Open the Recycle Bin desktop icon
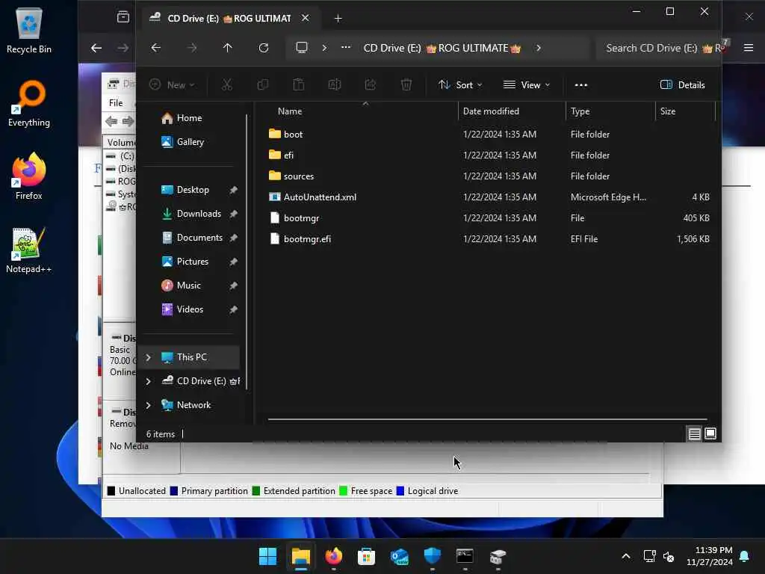The image size is (765, 574). [29, 30]
